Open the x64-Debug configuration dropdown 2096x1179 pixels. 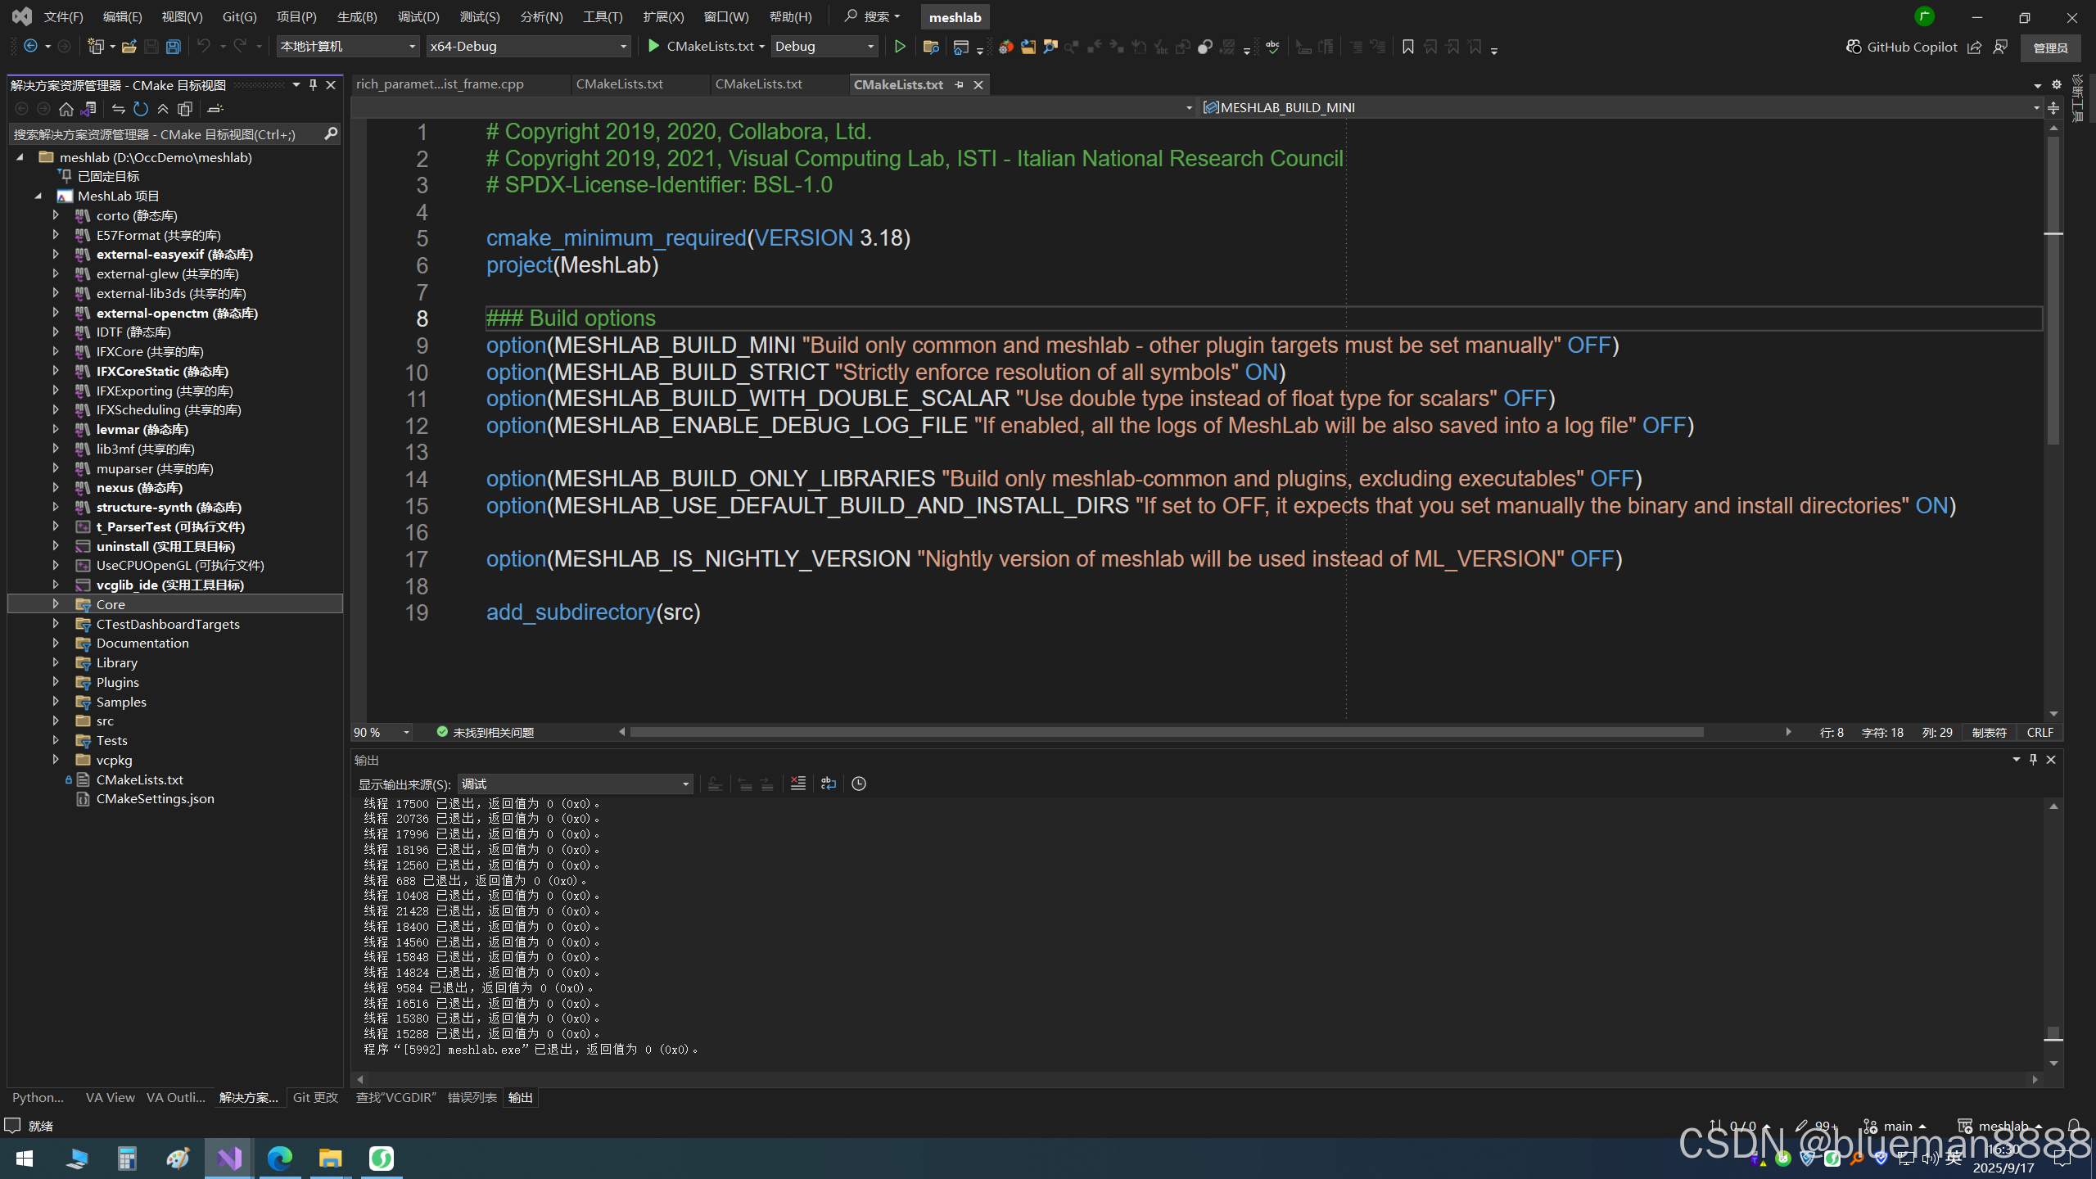coord(529,47)
